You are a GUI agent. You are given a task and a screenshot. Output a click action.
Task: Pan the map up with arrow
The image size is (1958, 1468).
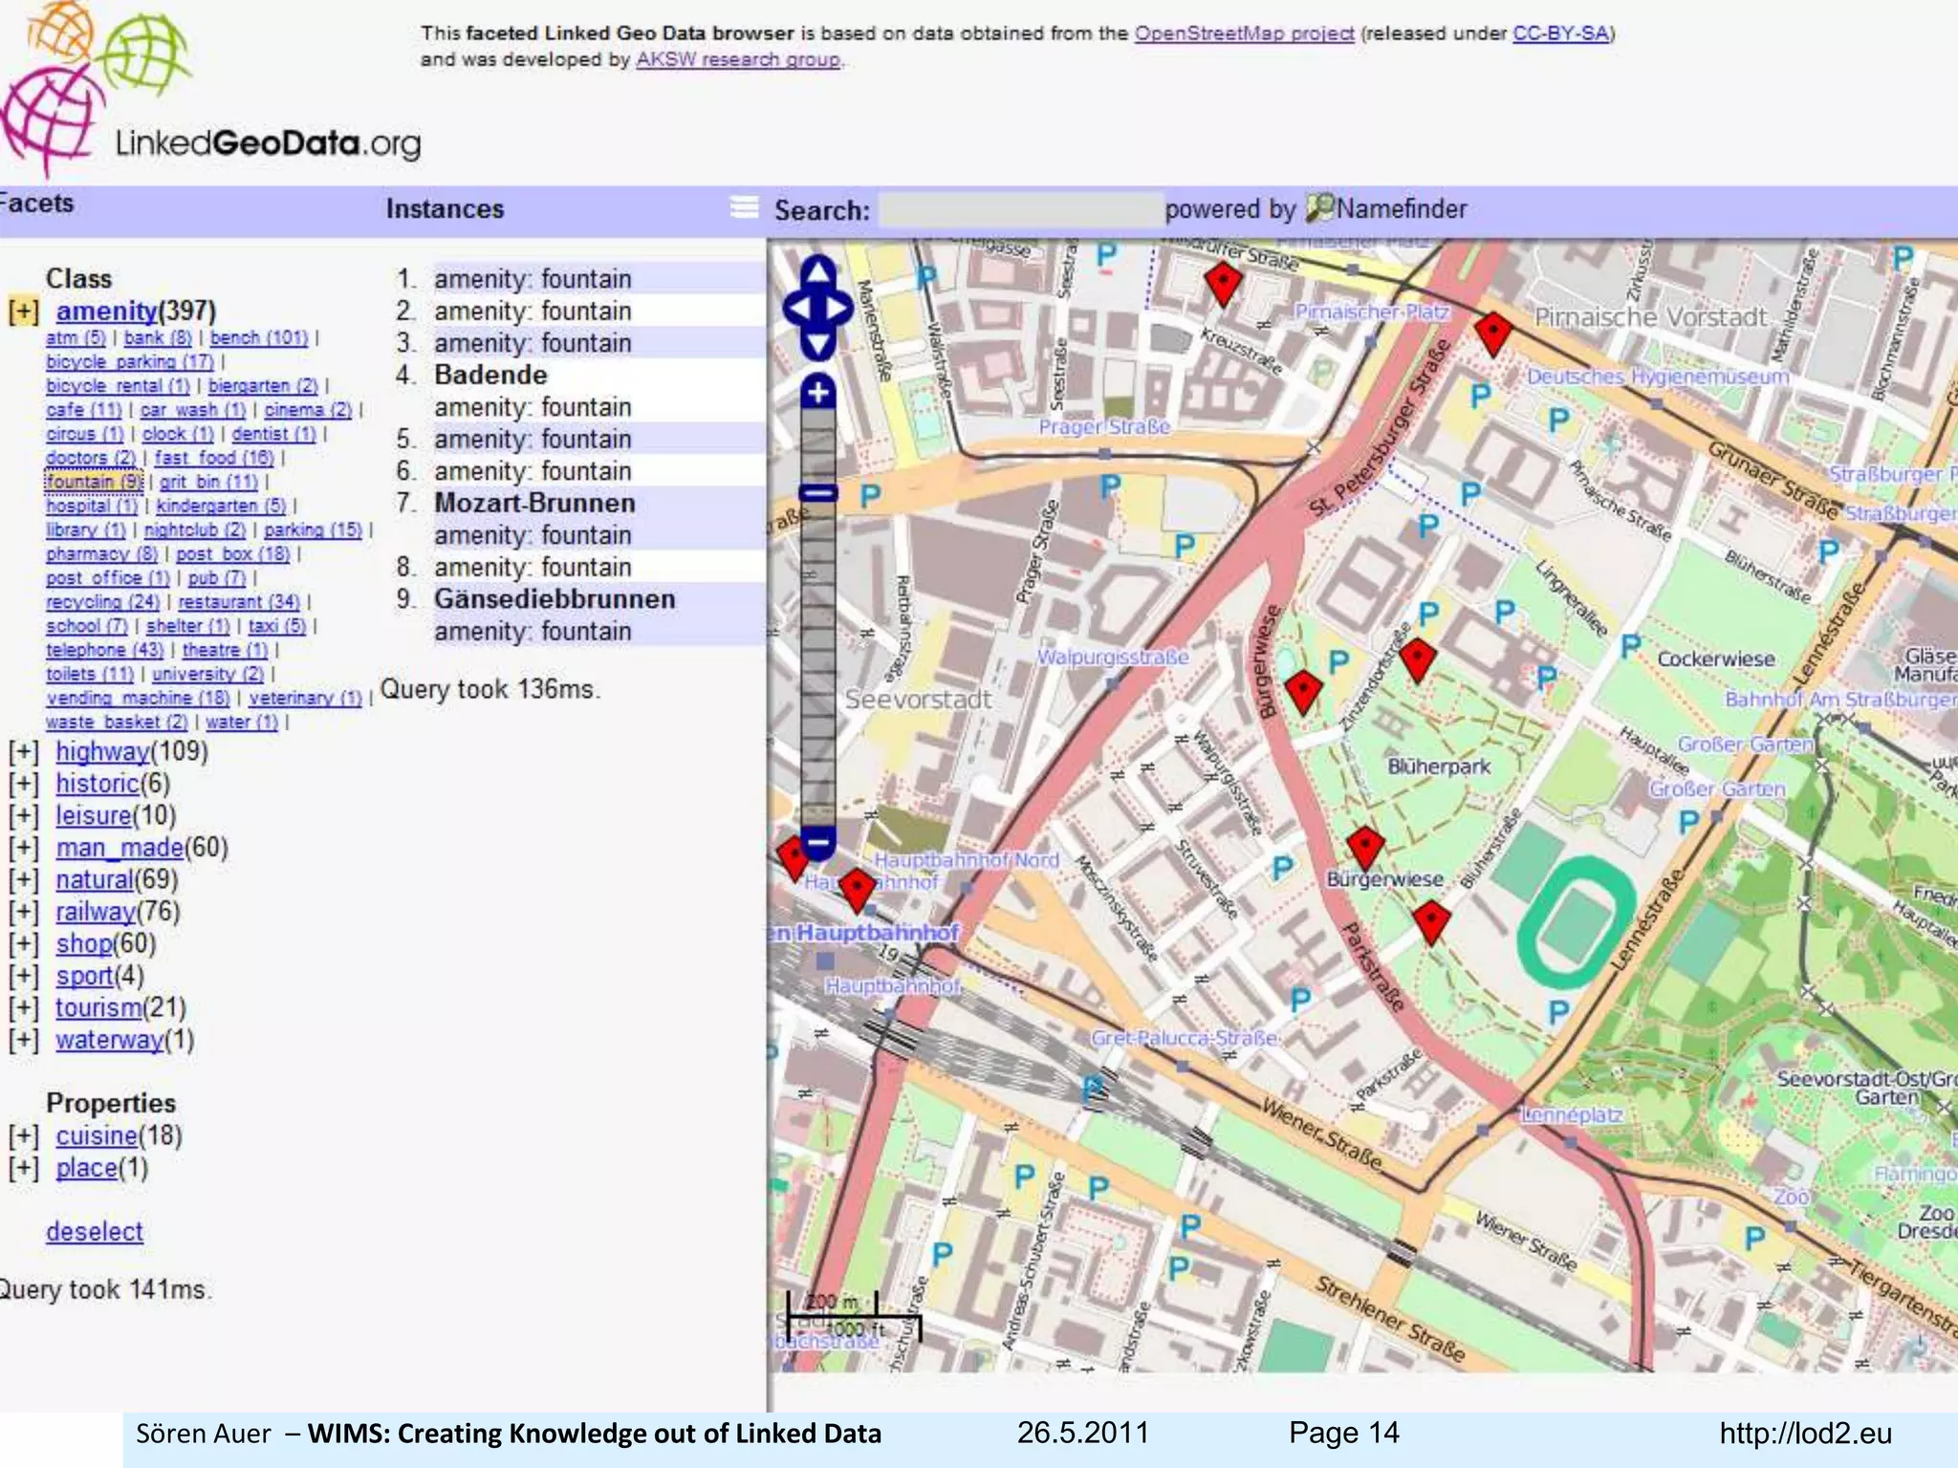pos(817,272)
